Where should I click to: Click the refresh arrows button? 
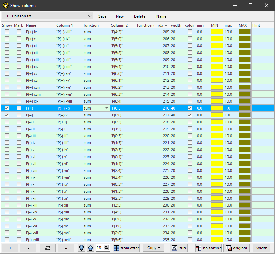pyautogui.click(x=48, y=248)
